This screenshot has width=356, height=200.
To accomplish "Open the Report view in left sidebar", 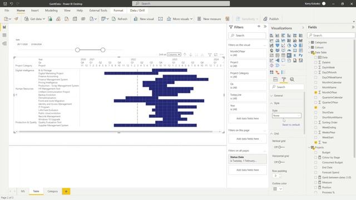I will 4,27.
